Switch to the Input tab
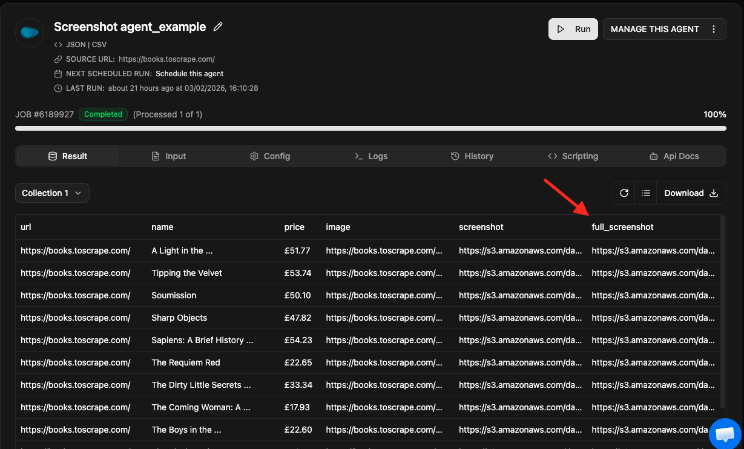Viewport: 744px width, 449px height. (168, 156)
